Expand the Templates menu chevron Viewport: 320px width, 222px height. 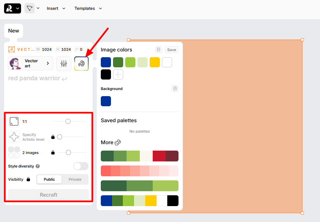(100, 8)
